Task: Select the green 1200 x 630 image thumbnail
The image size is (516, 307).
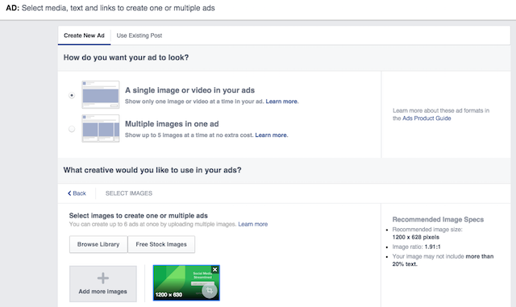Action: click(x=186, y=283)
